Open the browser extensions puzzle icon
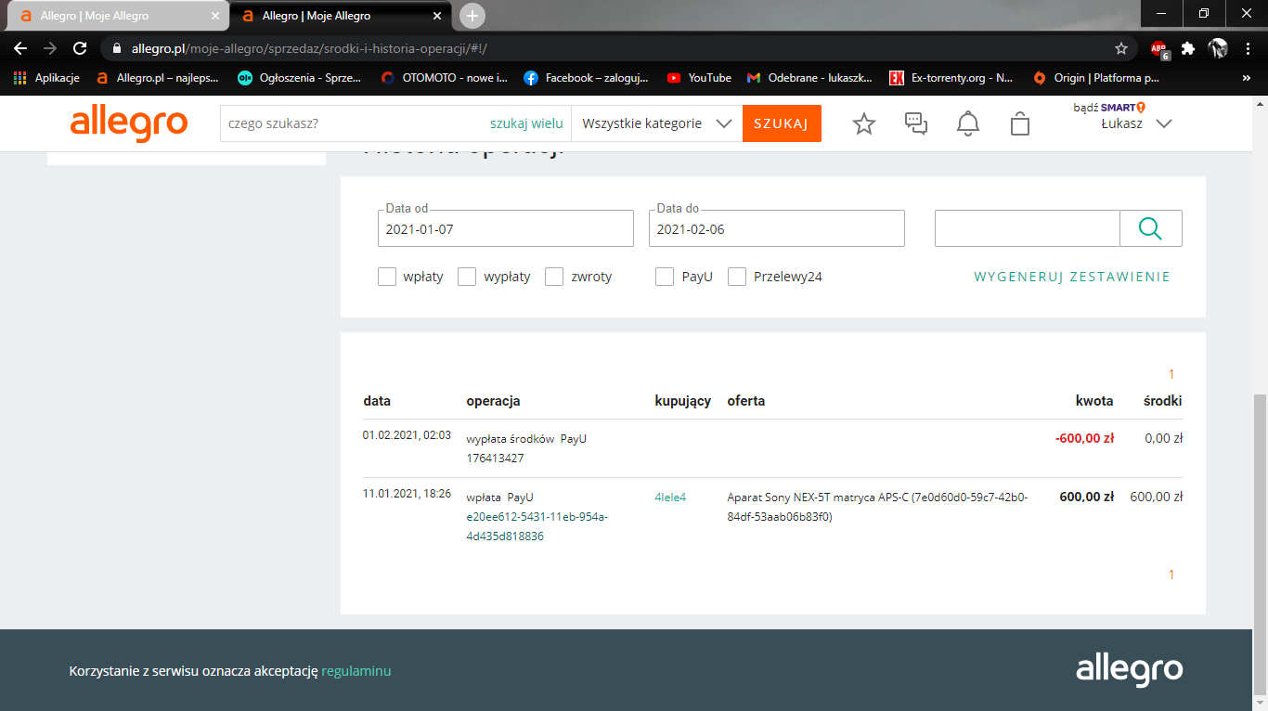 pos(1187,48)
